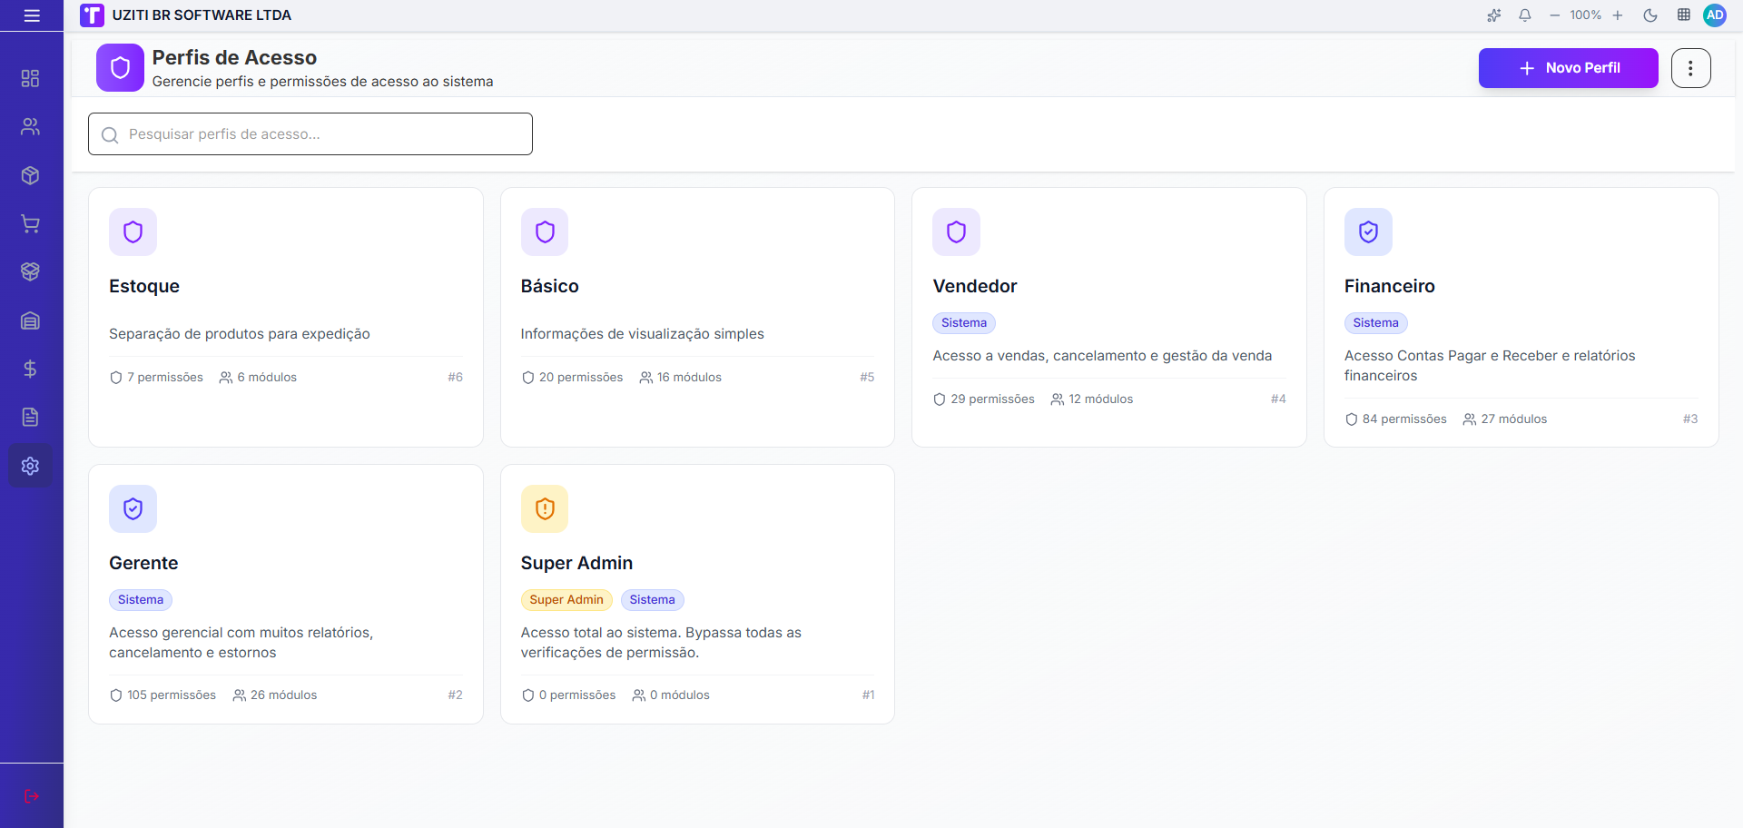
Task: Click the shield-check icon on the Financeiro card
Action: pyautogui.click(x=1368, y=232)
